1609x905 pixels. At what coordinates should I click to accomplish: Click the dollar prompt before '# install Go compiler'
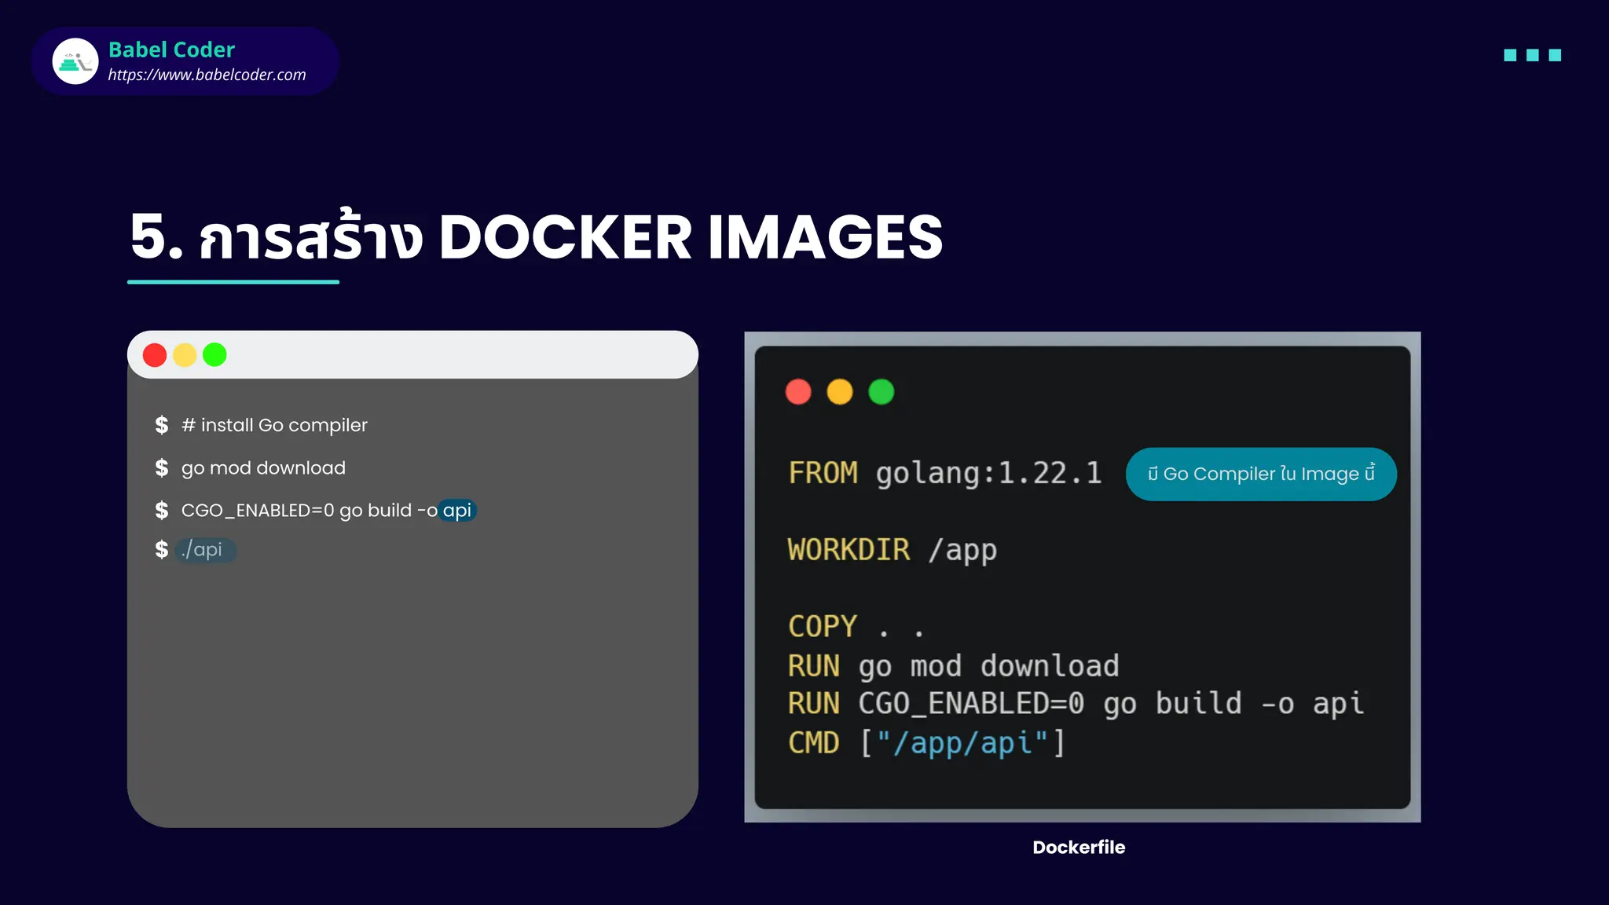tap(162, 425)
